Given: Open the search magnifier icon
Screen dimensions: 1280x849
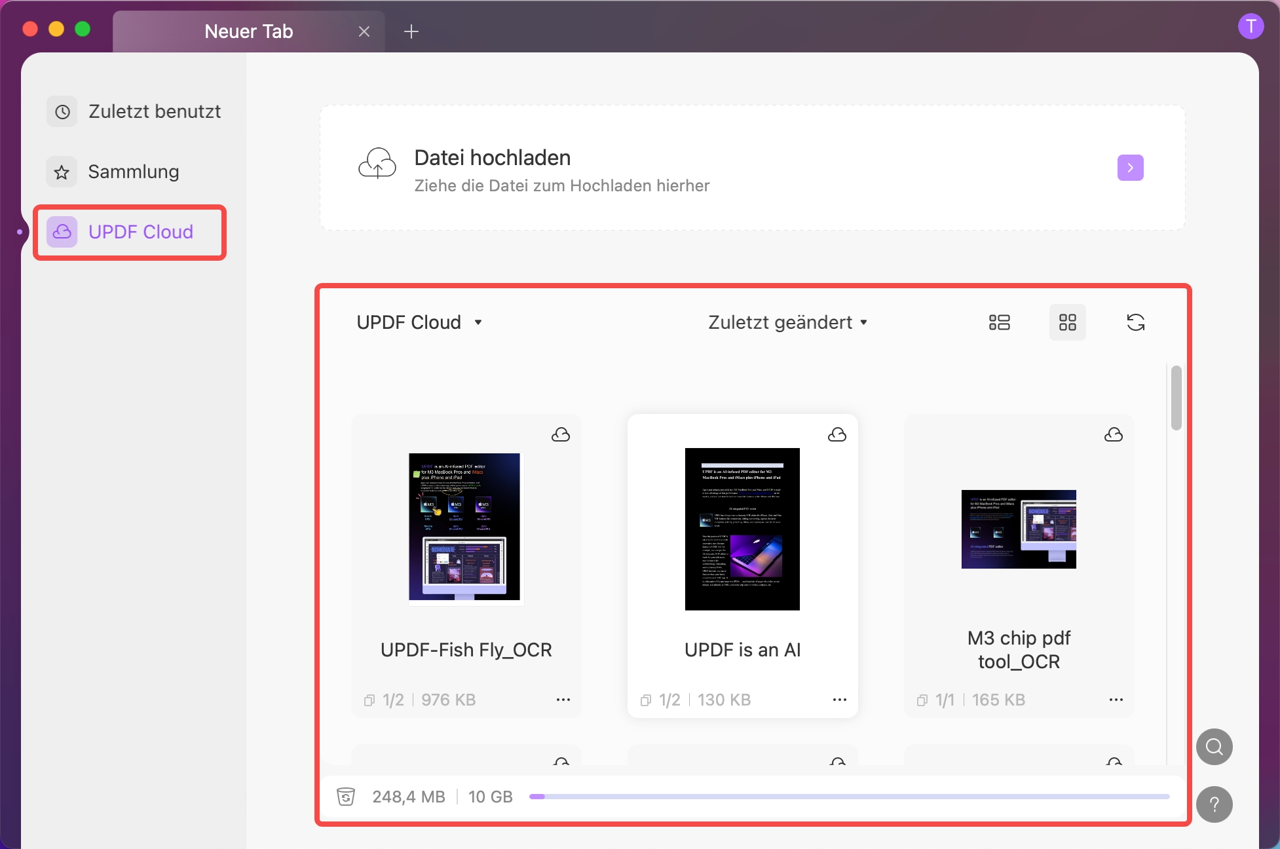Looking at the screenshot, I should tap(1214, 746).
